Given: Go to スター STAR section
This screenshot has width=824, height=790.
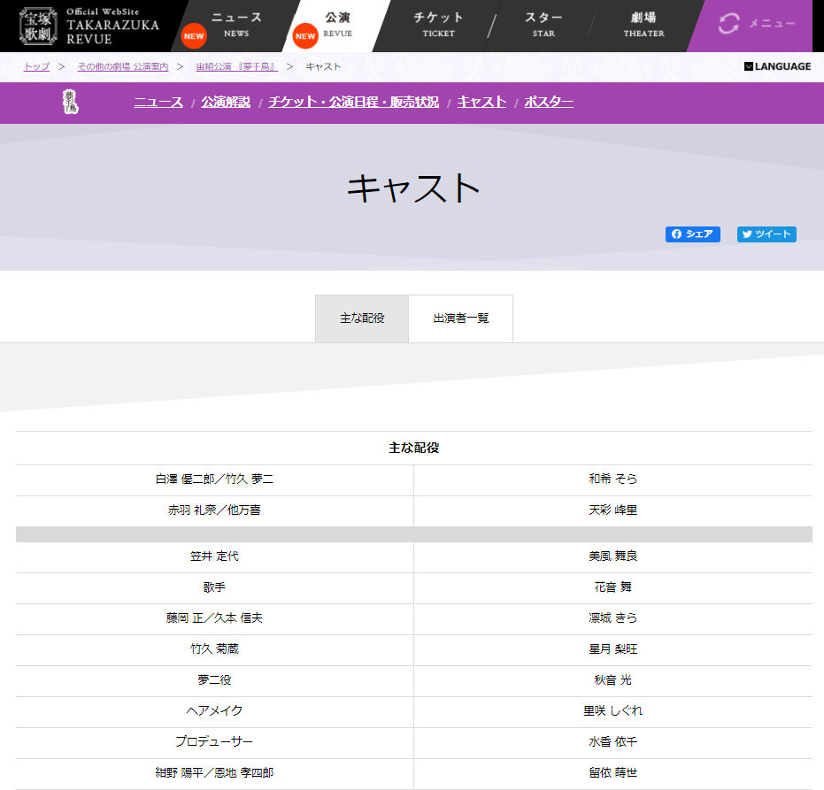Looking at the screenshot, I should click(x=543, y=25).
